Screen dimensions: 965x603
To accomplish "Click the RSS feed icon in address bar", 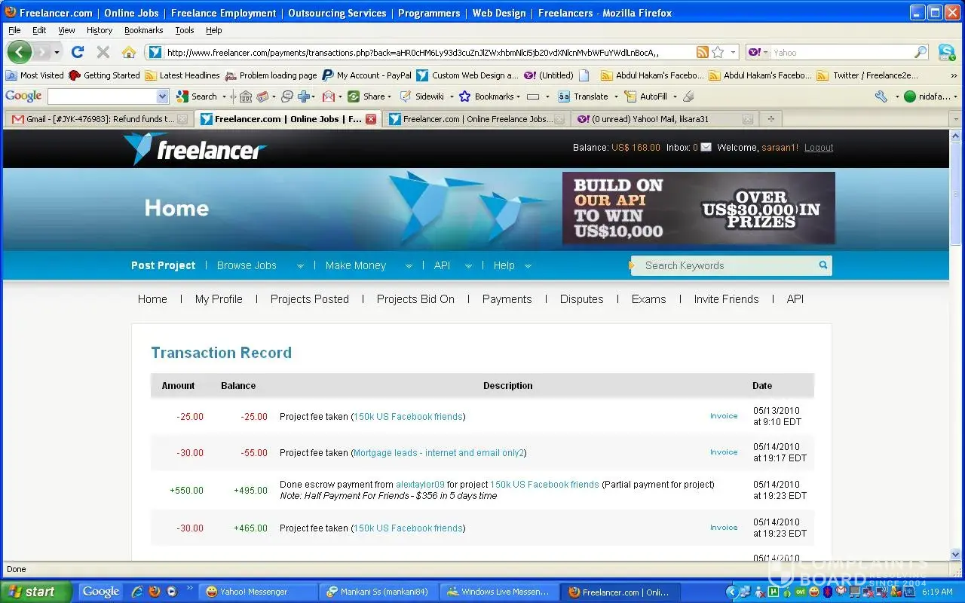I will [x=702, y=52].
